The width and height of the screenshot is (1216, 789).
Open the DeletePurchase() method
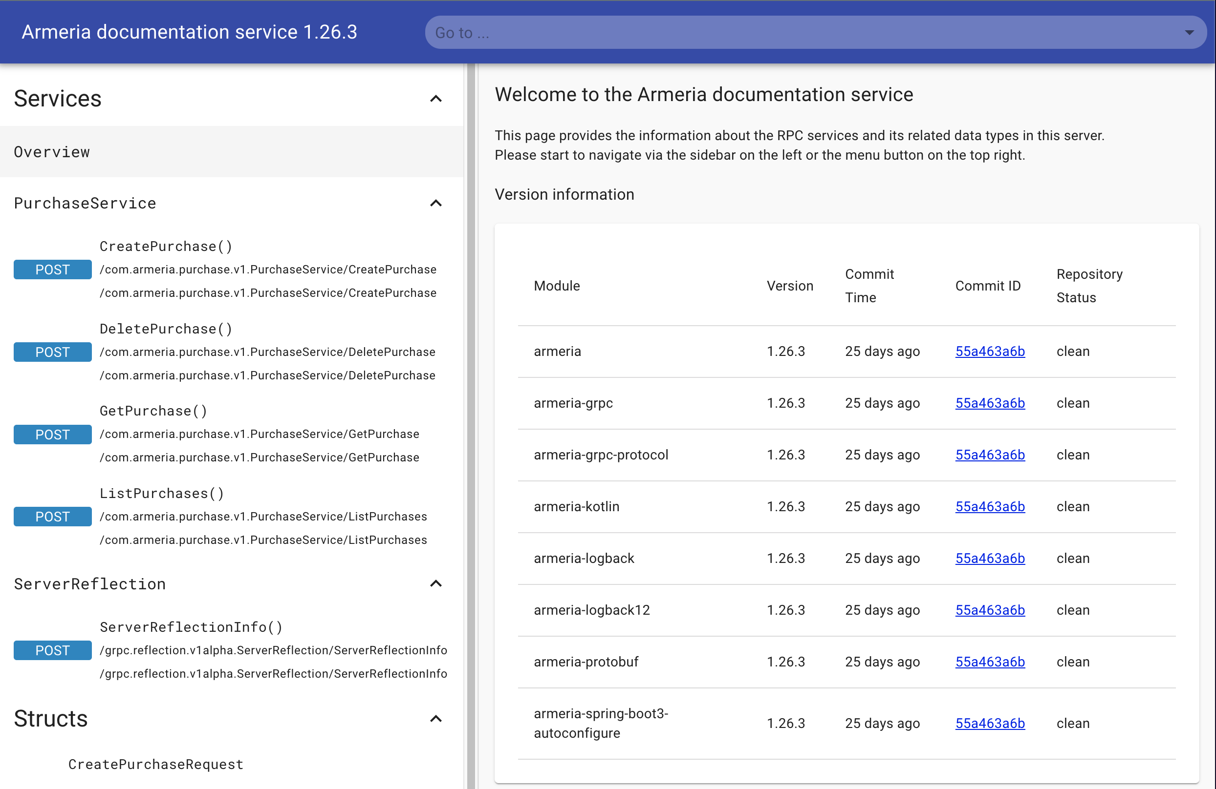tap(166, 329)
